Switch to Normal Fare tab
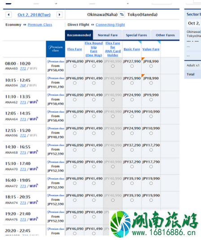The width and height of the screenshot is (201, 240). [108, 35]
